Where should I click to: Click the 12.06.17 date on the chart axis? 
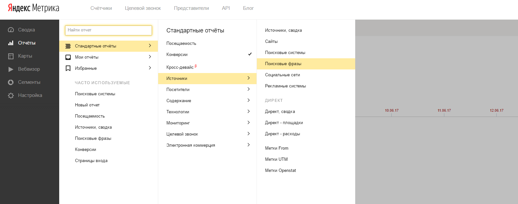[x=497, y=111]
